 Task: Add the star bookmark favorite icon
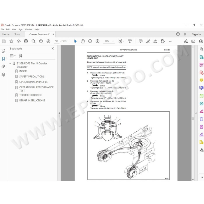pos(11,41)
